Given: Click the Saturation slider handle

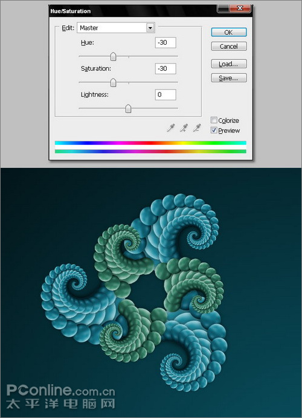Looking at the screenshot, I should tap(114, 83).
